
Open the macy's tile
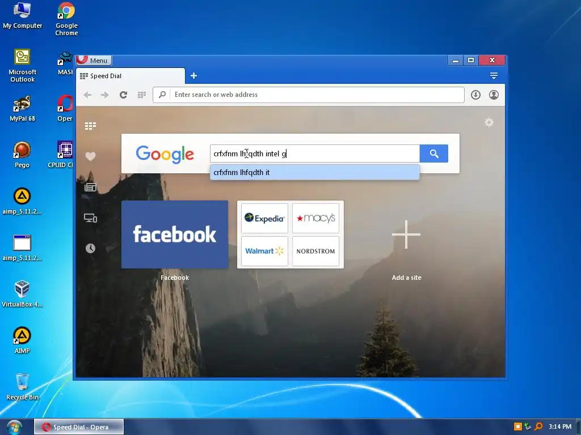point(315,218)
